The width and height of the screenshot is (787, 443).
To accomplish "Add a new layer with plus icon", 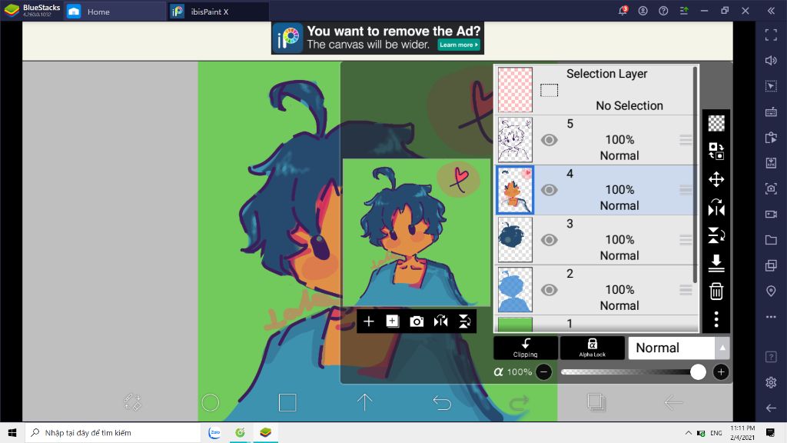I will coord(368,321).
